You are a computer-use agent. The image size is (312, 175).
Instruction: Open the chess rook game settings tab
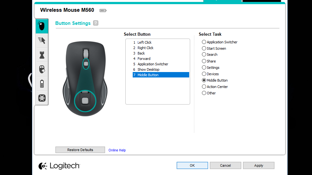42,55
